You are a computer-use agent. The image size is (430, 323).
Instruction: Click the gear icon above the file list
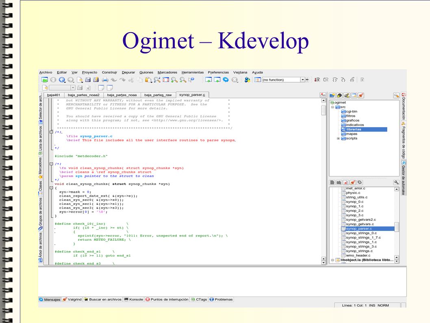pyautogui.click(x=360, y=182)
